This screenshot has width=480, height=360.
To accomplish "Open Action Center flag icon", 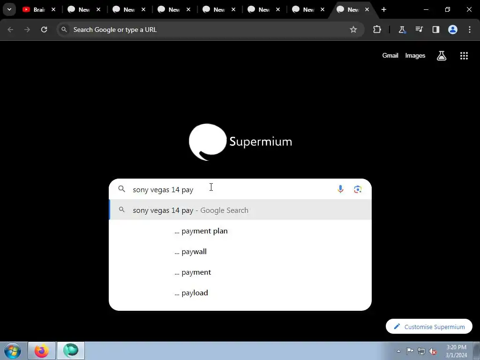I will tap(410, 351).
